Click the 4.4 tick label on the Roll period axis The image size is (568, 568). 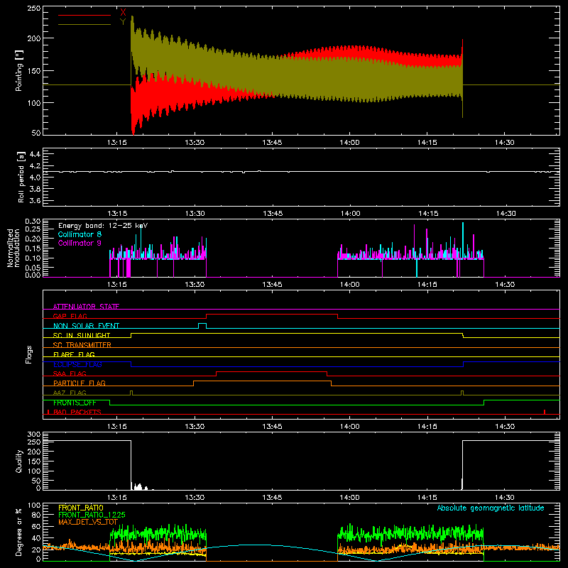click(x=35, y=154)
